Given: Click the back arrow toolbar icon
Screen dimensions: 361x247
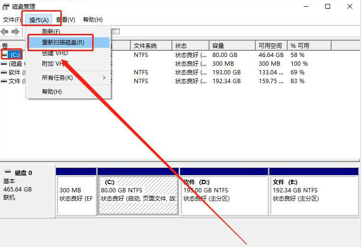Looking at the screenshot, I should [5, 31].
